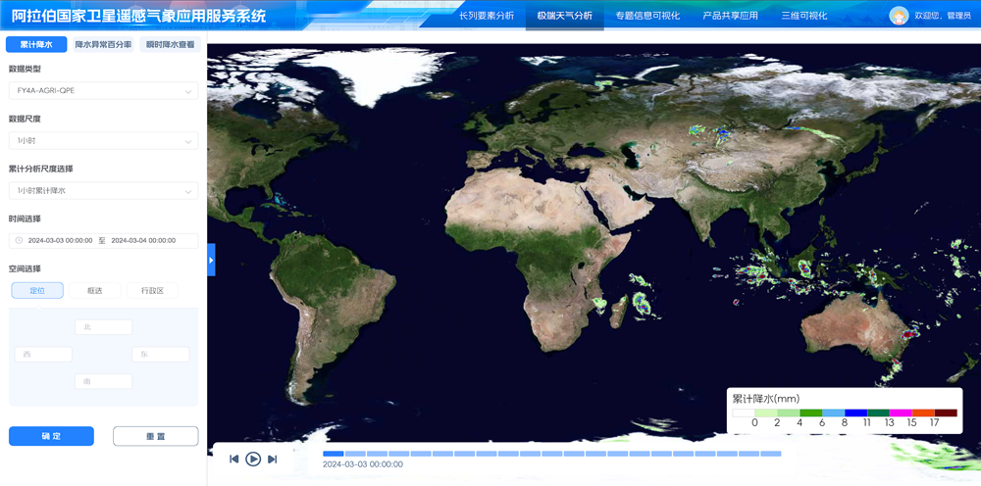Skip to next frame in timeline
Viewport: 981px width, 486px height.
coord(273,459)
